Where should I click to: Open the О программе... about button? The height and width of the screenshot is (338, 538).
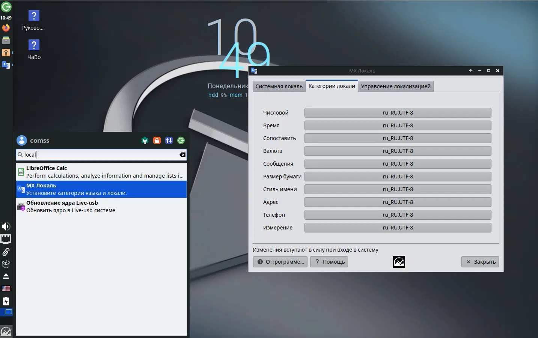[x=280, y=262]
